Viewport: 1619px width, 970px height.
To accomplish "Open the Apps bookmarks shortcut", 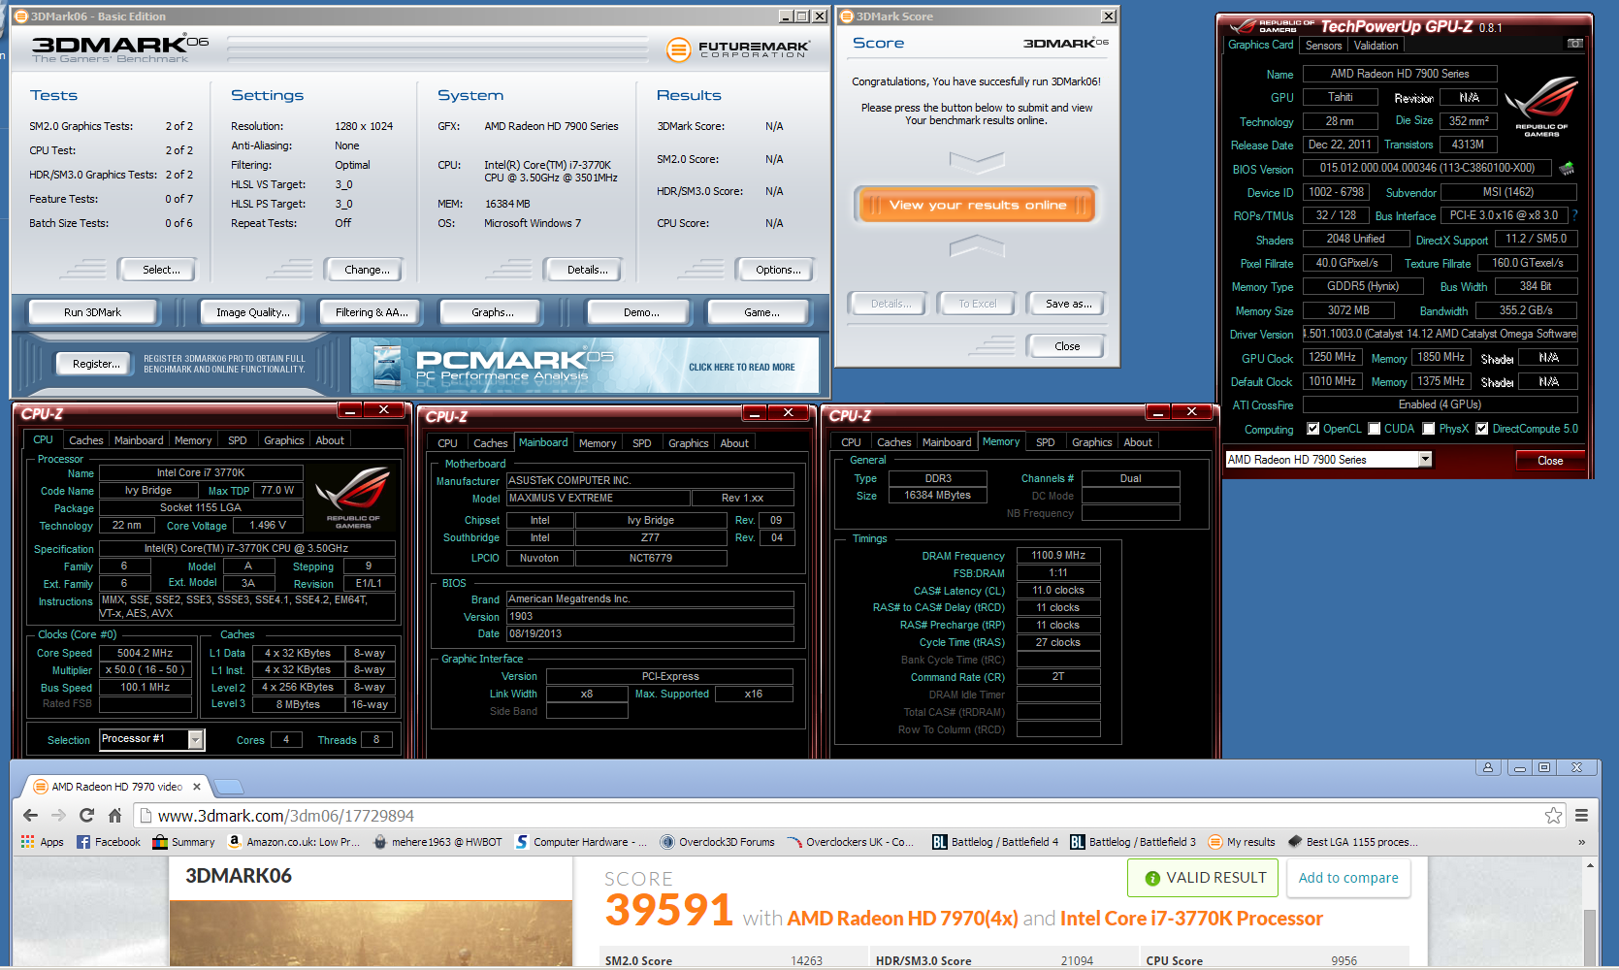I will point(42,842).
